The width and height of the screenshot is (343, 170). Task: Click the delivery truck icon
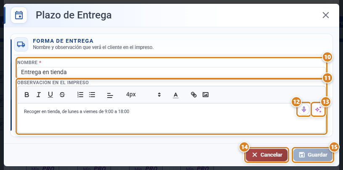click(x=21, y=44)
